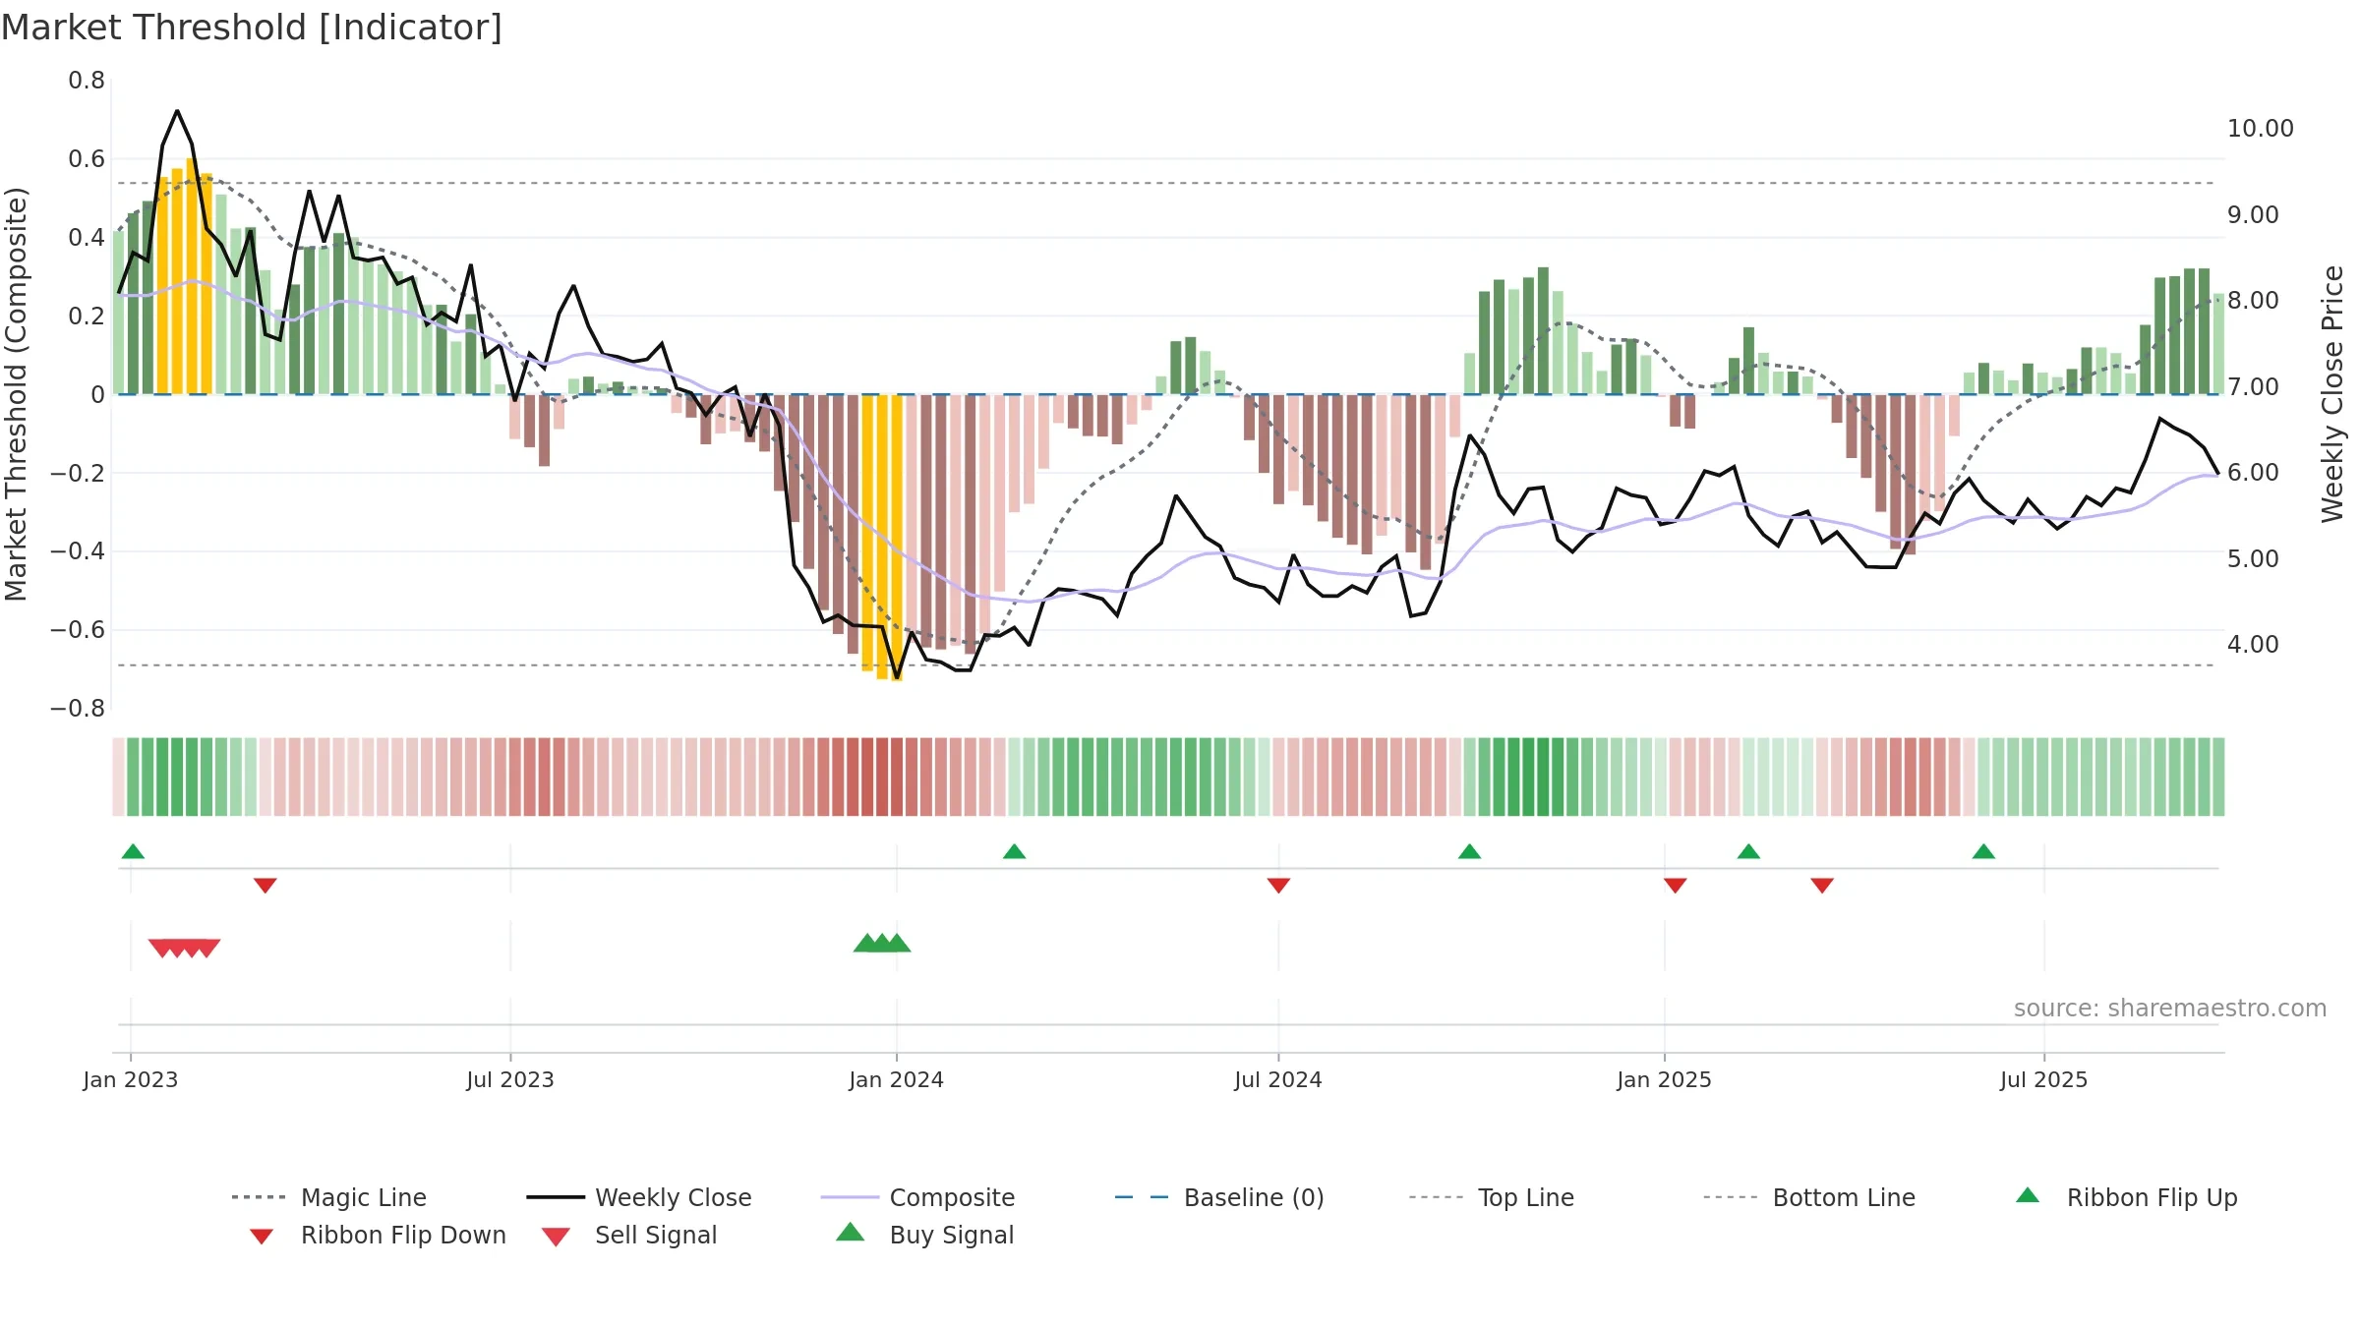The image size is (2360, 1327).
Task: Click the Market Threshold (Composite) axis title
Action: point(16,394)
